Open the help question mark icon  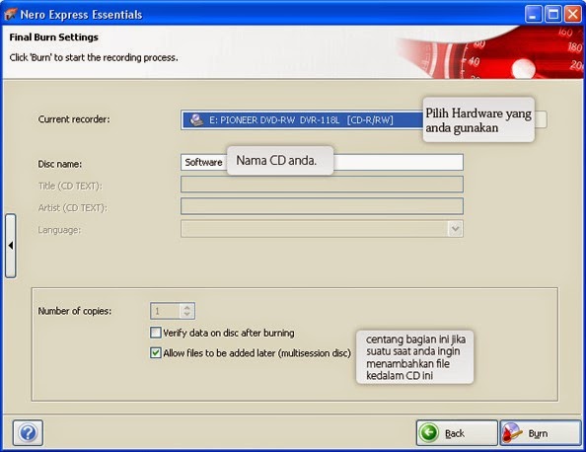pos(28,432)
